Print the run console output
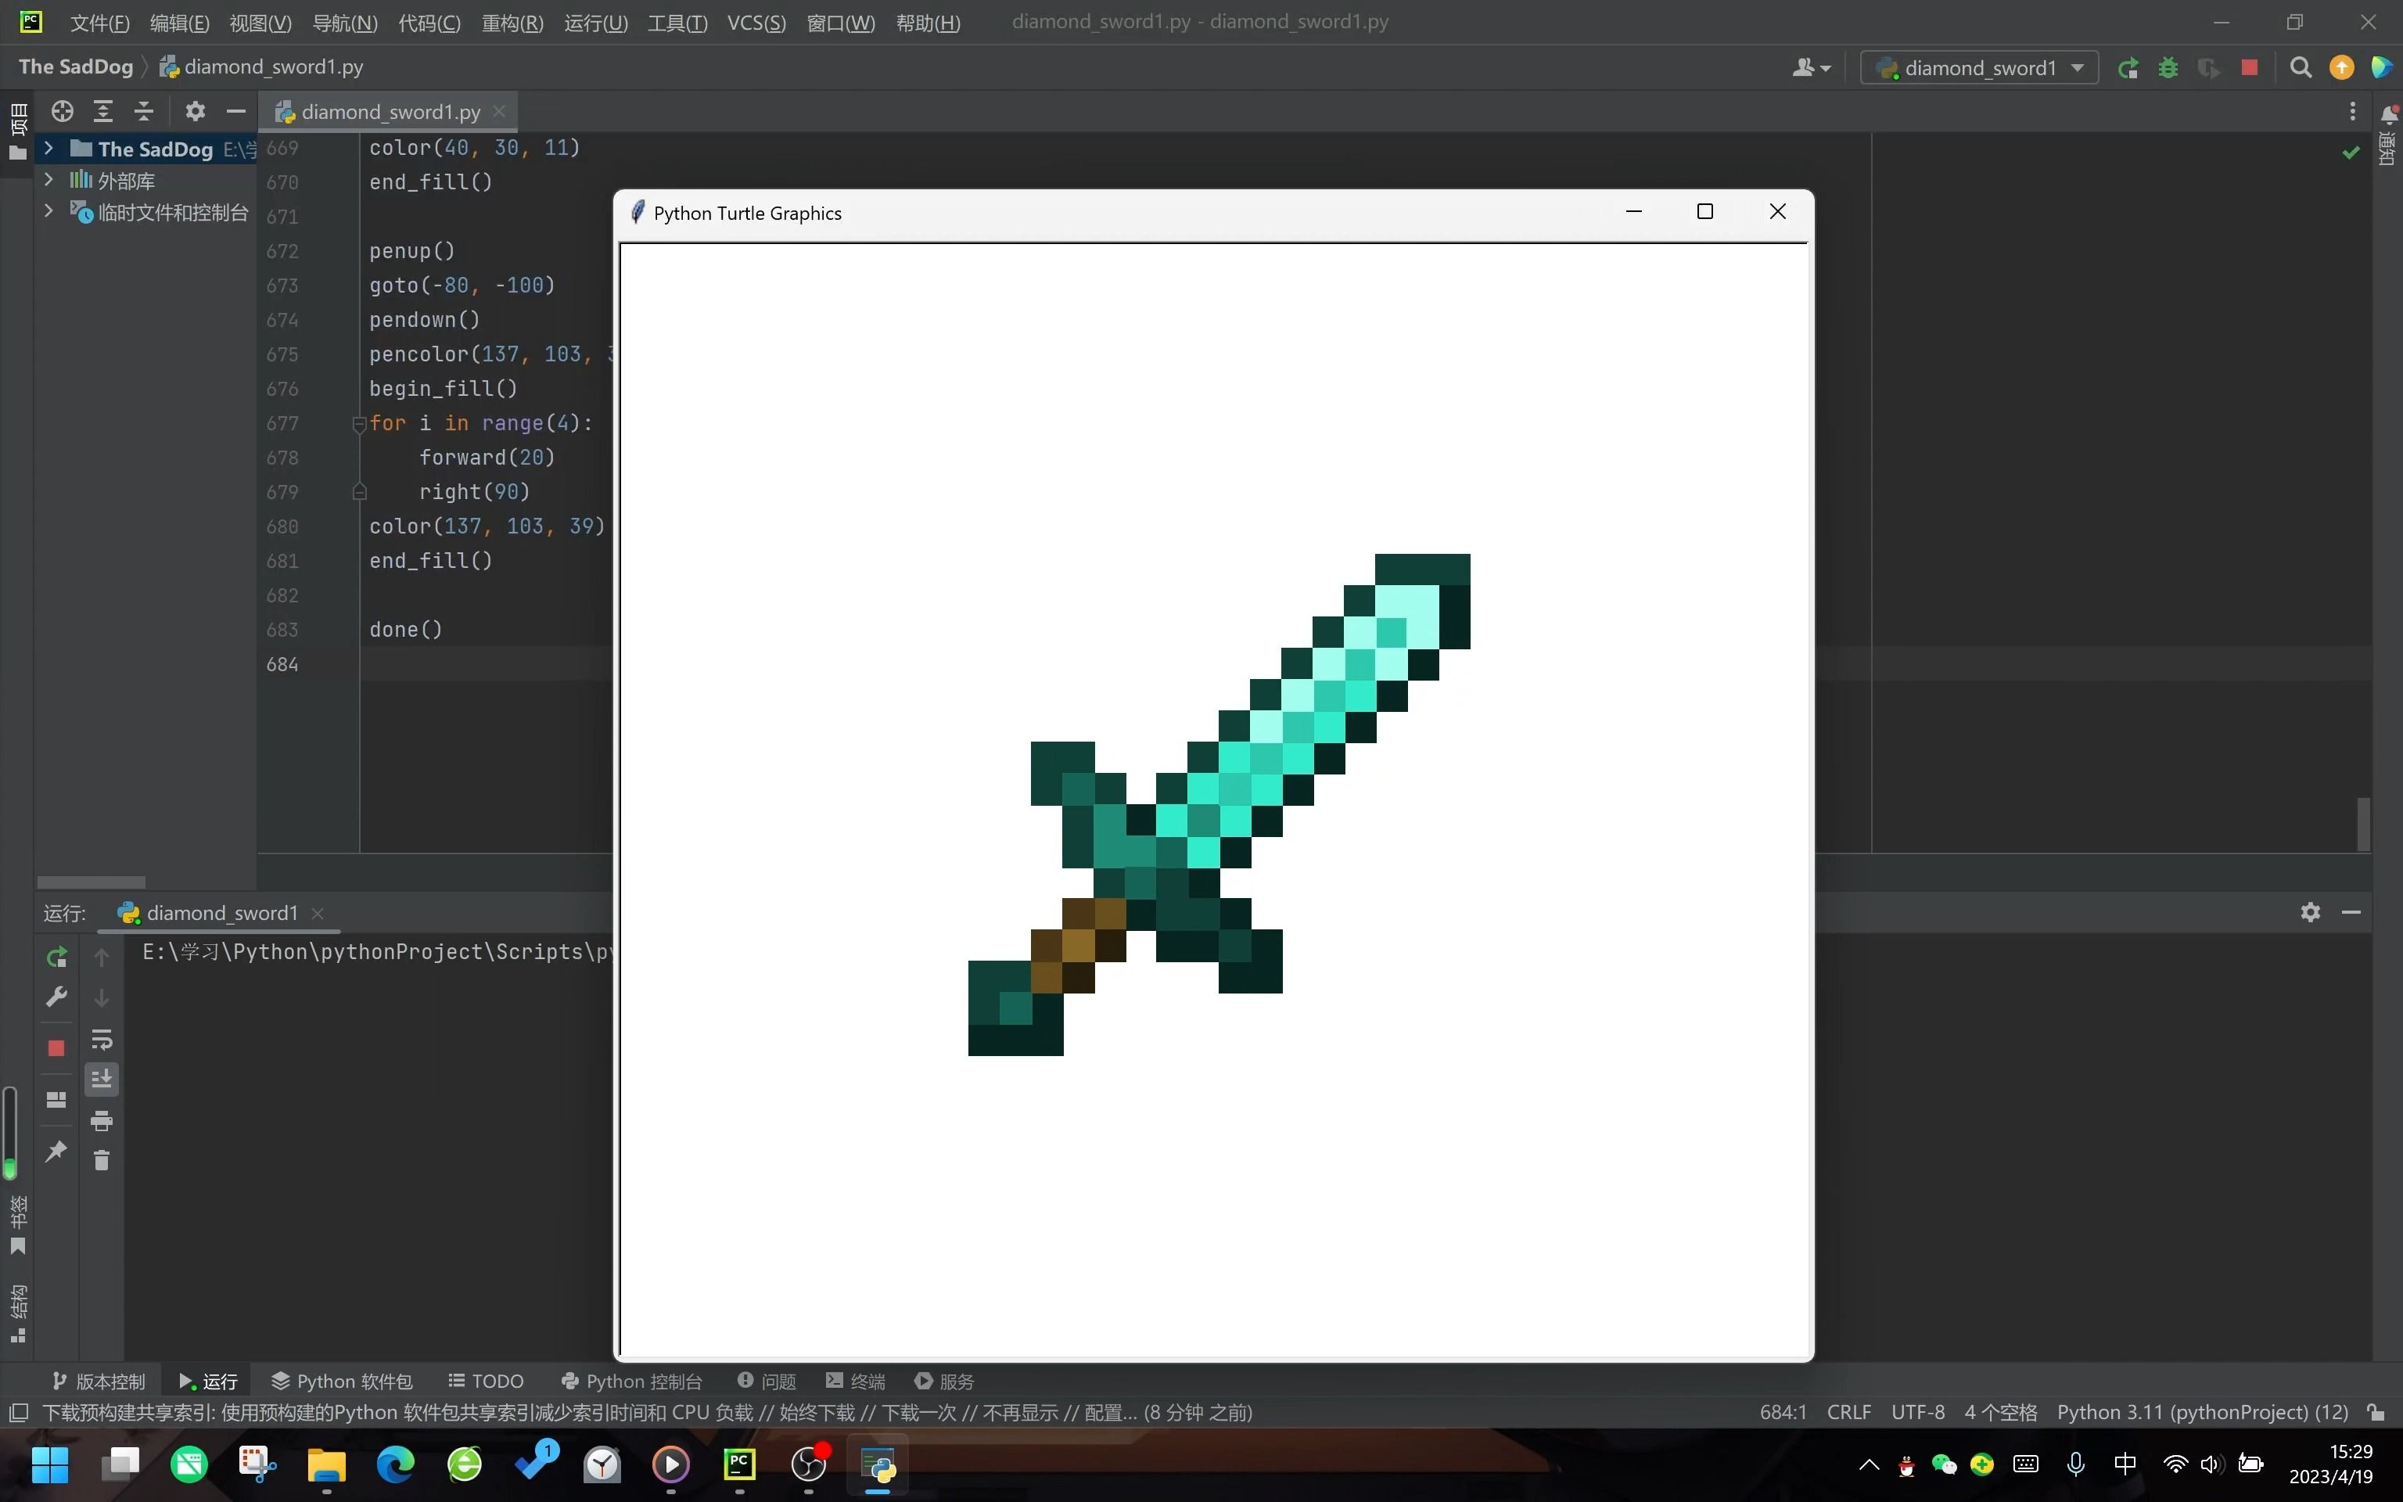2403x1502 pixels. pos(101,1122)
